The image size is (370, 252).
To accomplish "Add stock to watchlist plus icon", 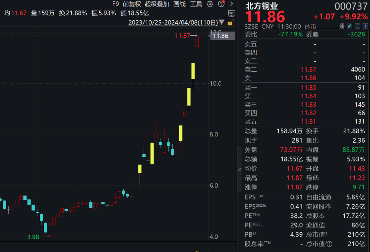I will coord(365,26).
